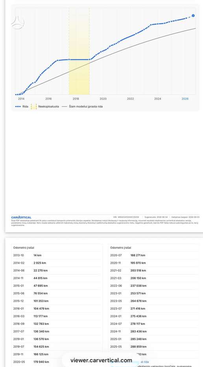
Task: Click the blue info marker ending the mileage line
Action: tap(193, 15)
